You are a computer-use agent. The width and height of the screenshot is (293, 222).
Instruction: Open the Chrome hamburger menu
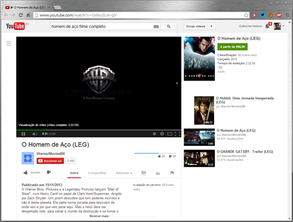[x=287, y=15]
